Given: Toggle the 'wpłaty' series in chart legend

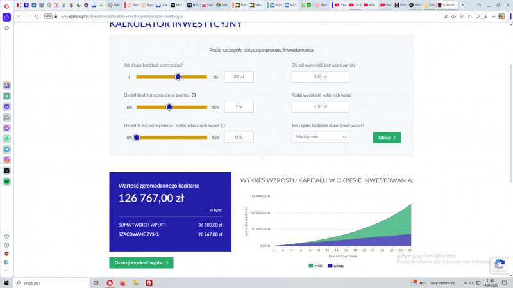Looking at the screenshot, I should [x=335, y=265].
